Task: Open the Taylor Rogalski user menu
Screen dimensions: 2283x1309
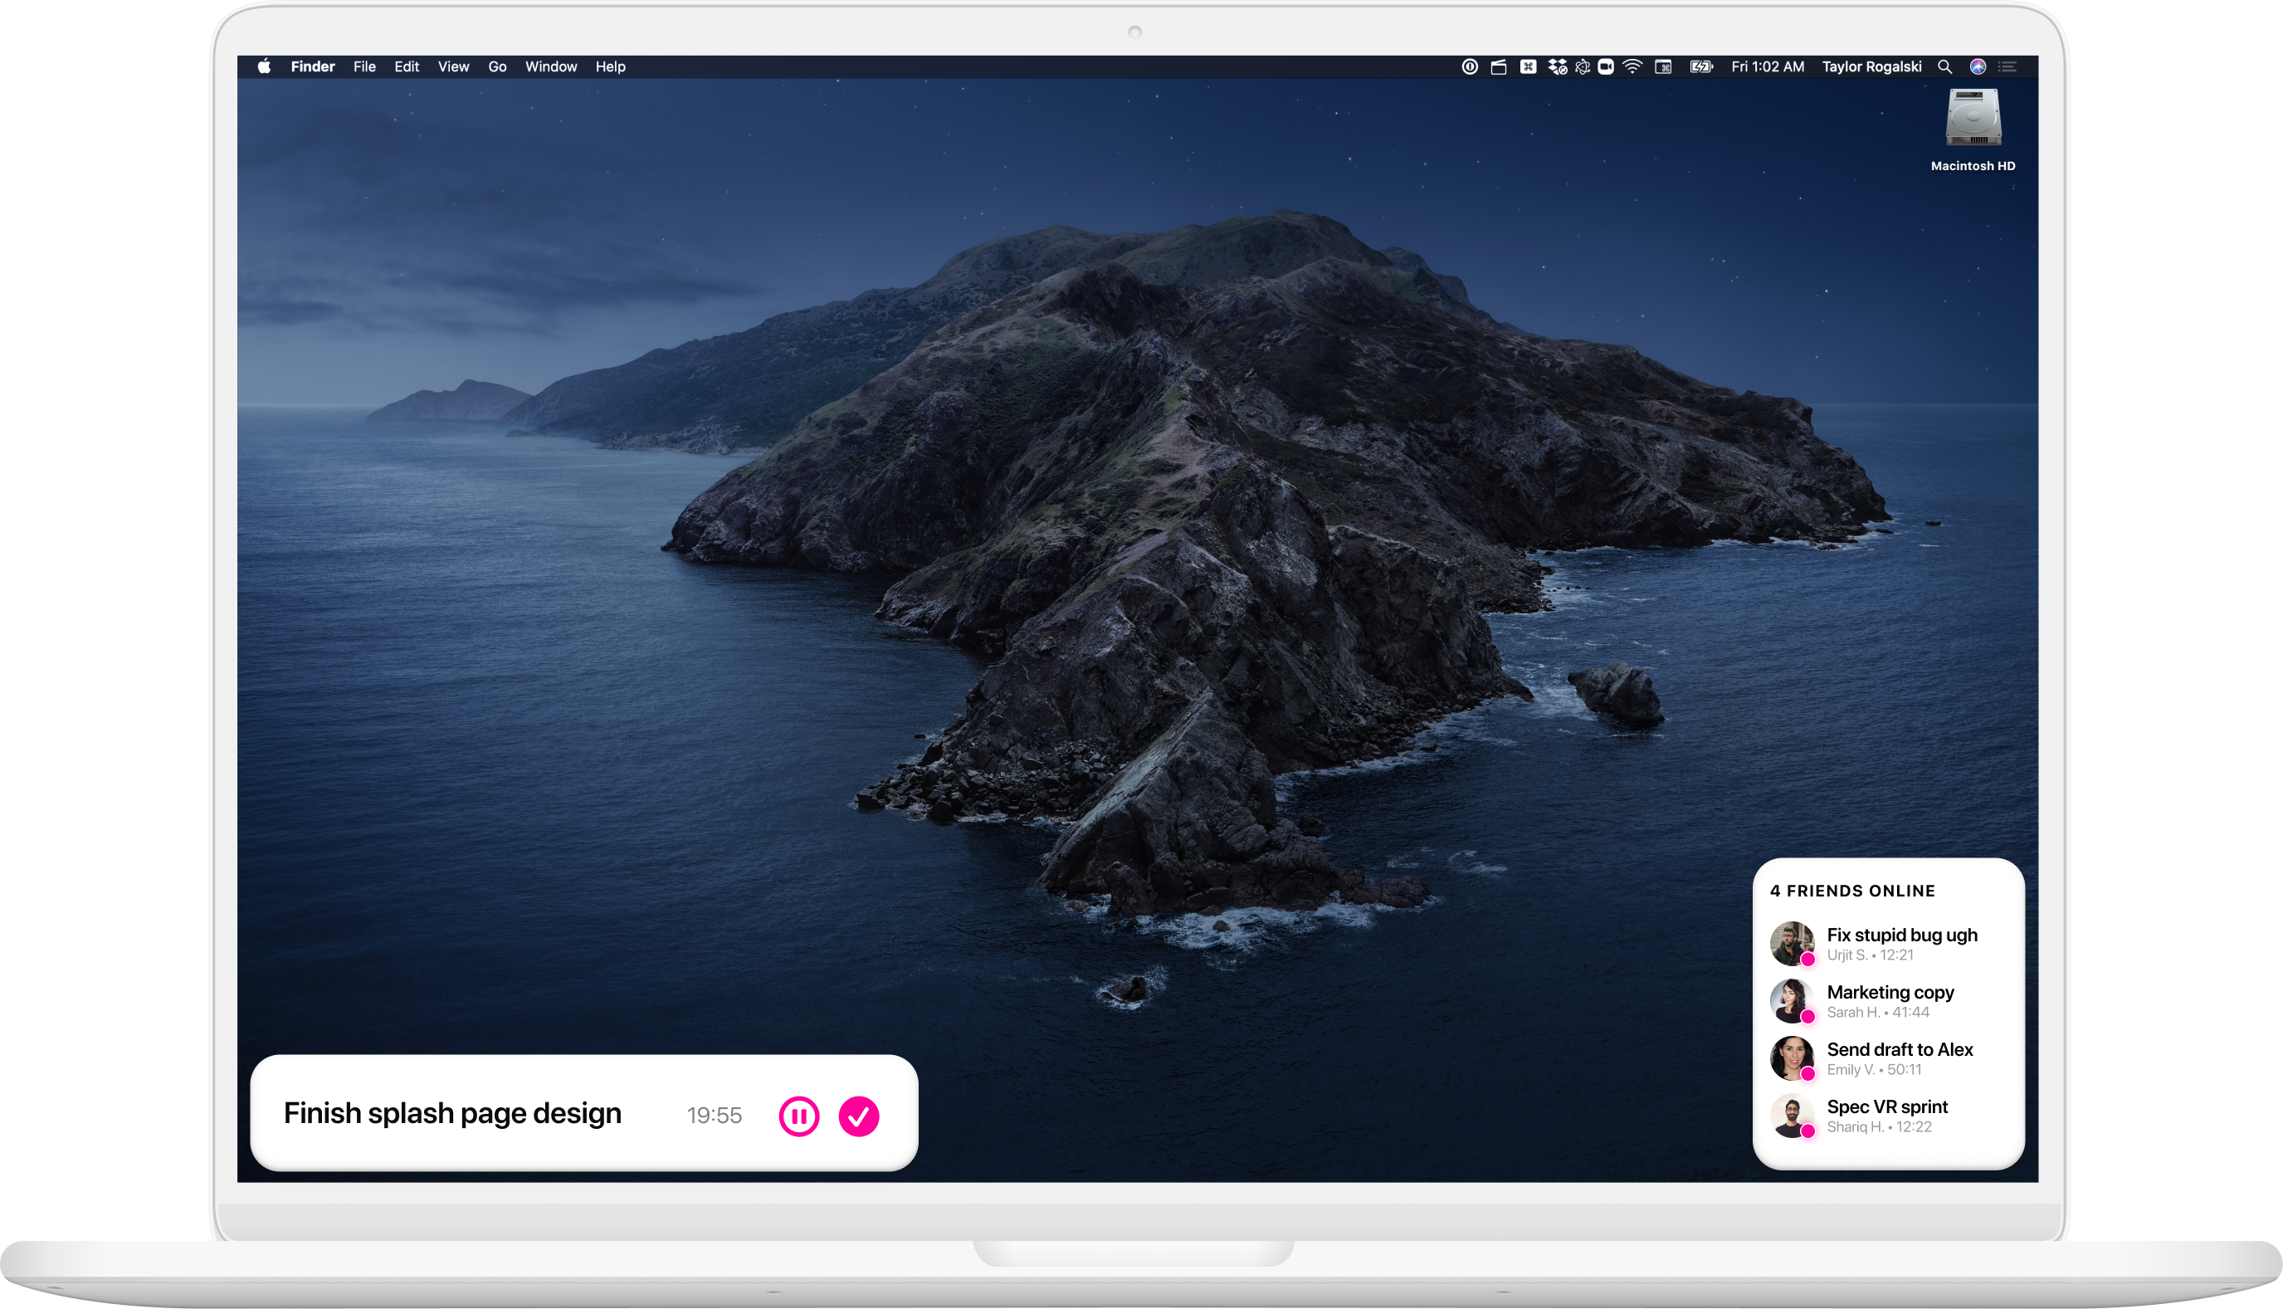Action: (x=1871, y=66)
